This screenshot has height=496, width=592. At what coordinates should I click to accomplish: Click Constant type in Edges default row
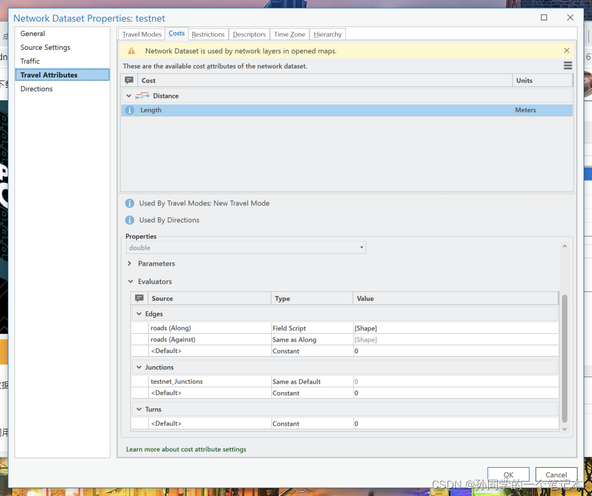312,351
